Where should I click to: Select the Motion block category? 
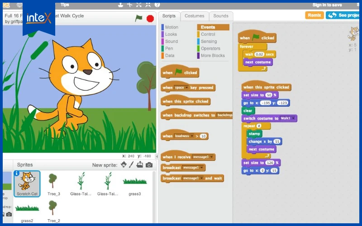170,27
